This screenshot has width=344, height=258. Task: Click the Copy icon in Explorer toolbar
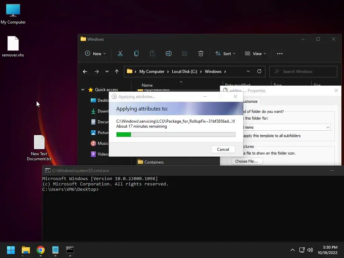tap(136, 53)
